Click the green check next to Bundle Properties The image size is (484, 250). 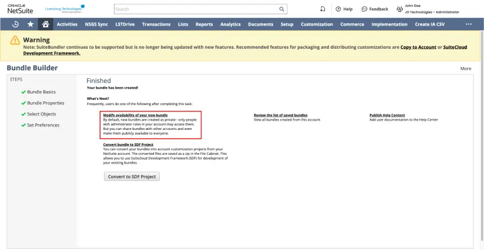(23, 103)
